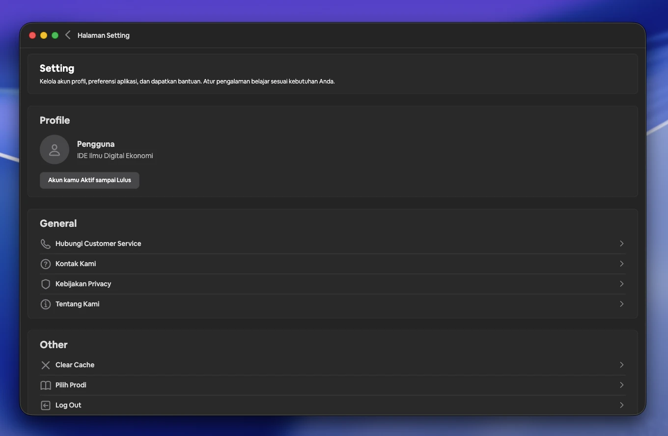
Task: Click the Halaman Setting title bar label
Action: (x=103, y=35)
